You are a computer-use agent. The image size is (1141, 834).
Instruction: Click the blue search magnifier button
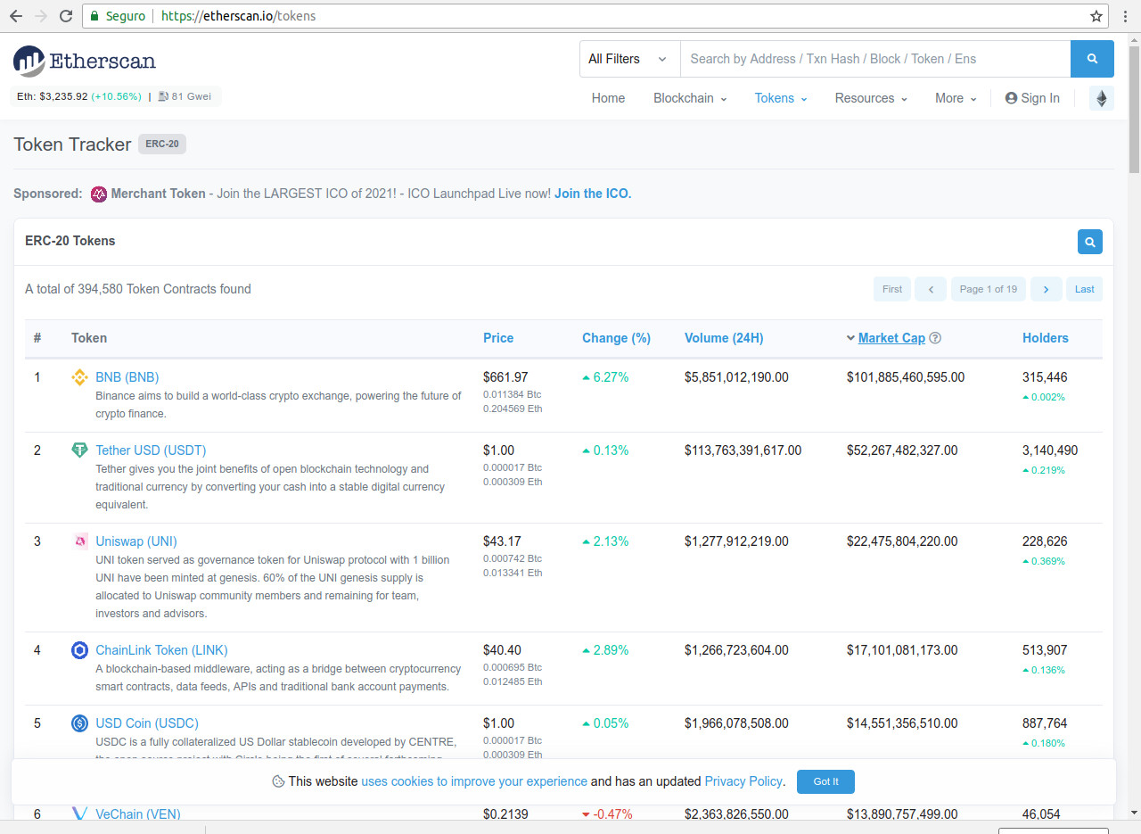[1092, 59]
